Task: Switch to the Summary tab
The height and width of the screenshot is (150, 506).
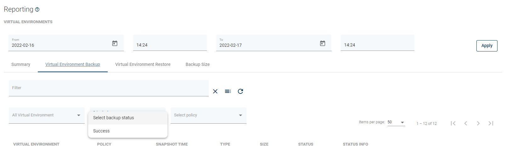Action: coord(21,64)
